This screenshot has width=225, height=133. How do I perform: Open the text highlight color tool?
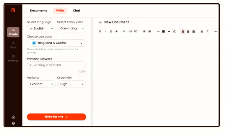point(174,32)
